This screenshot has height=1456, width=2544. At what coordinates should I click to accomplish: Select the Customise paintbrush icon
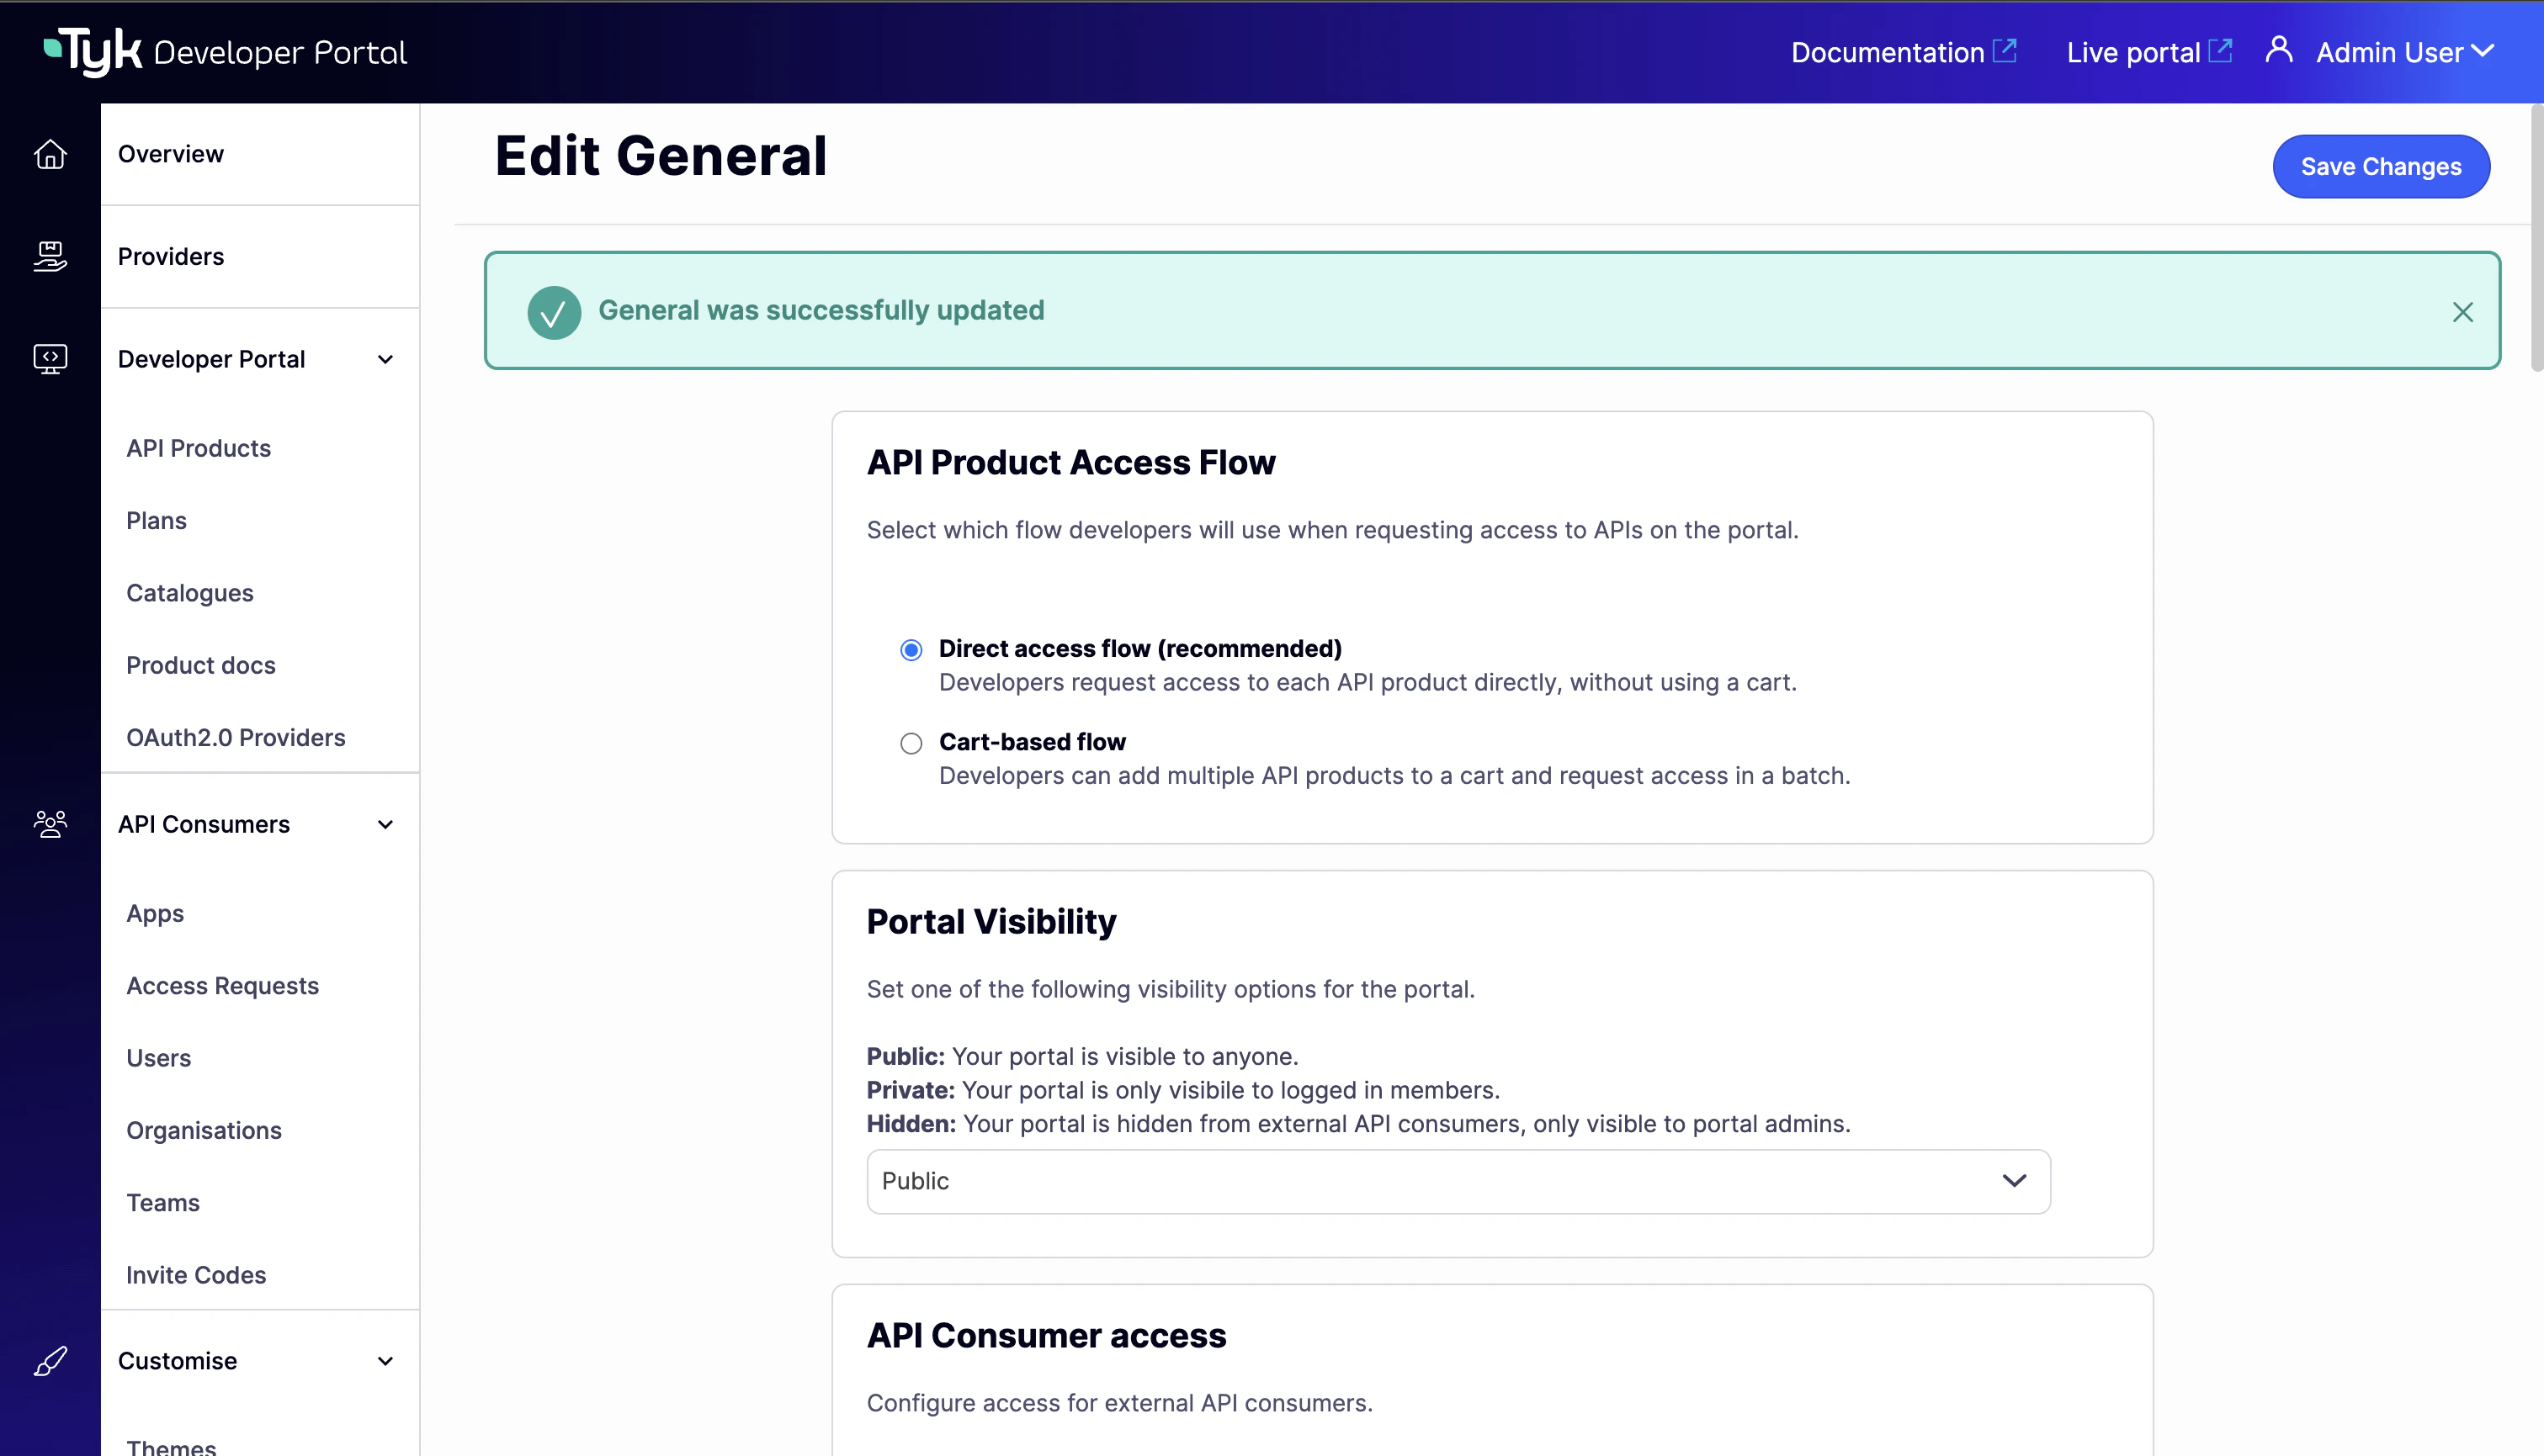(x=50, y=1360)
